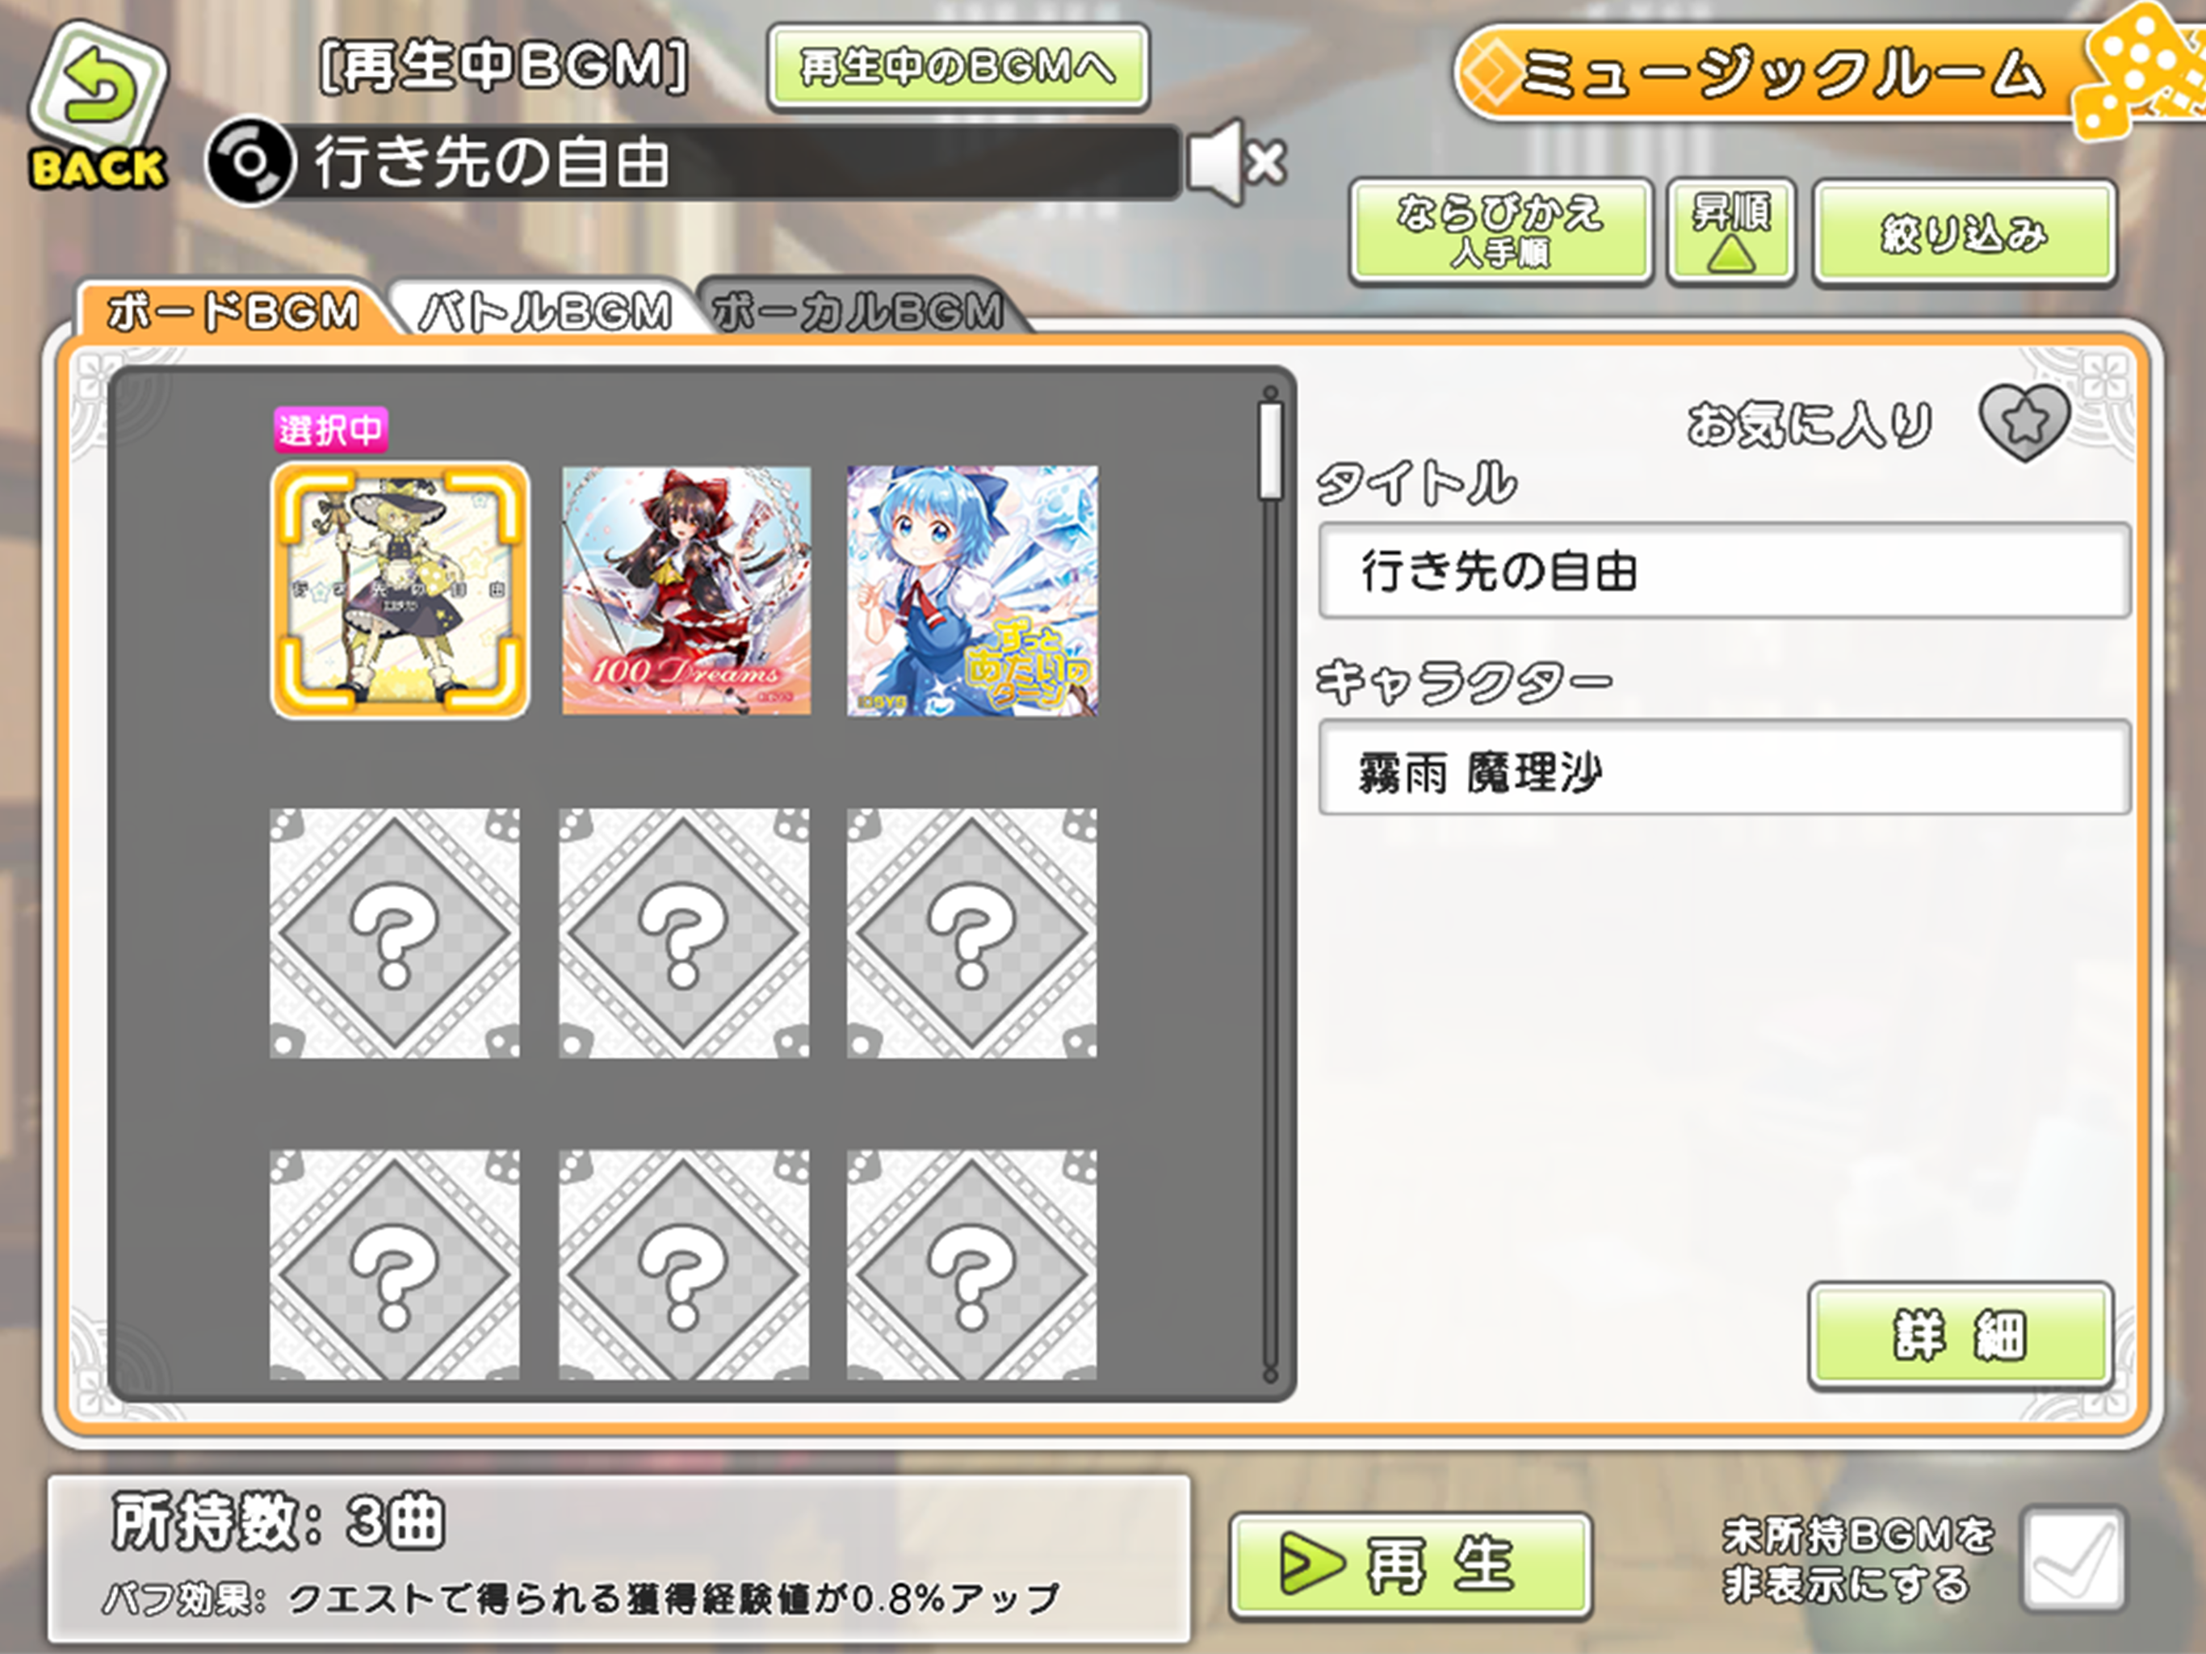Viewport: 2206px width, 1654px height.
Task: Click the 再生 play button
Action: (x=1410, y=1565)
